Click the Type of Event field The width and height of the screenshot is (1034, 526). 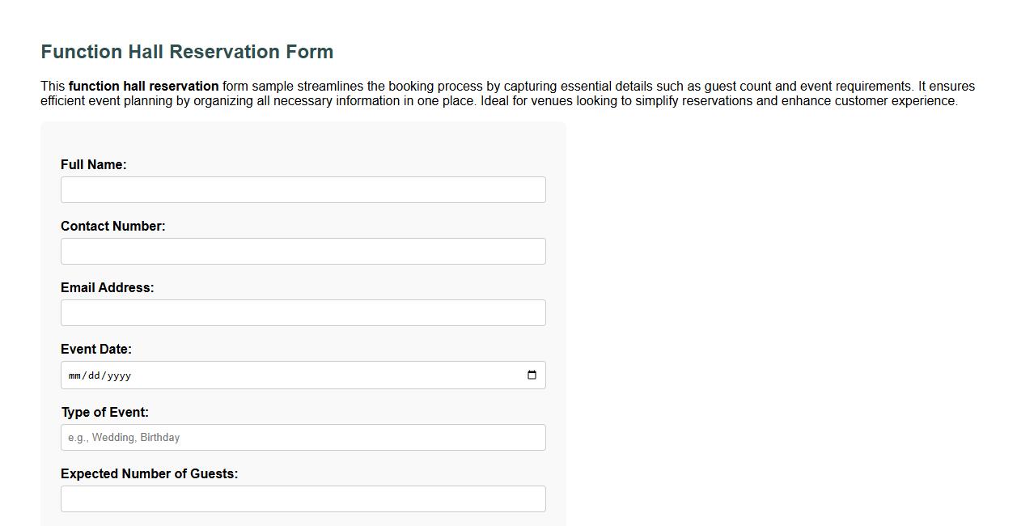tap(303, 437)
